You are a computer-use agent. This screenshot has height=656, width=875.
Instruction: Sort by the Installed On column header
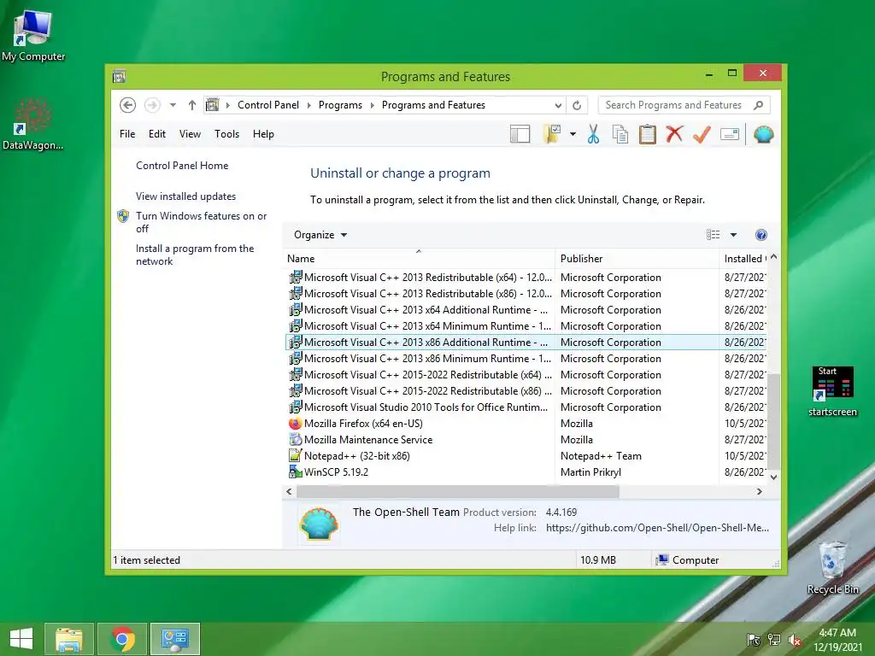tap(743, 258)
